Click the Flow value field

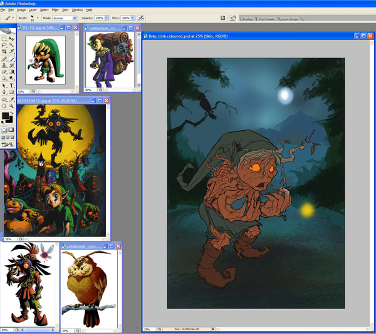(125, 18)
